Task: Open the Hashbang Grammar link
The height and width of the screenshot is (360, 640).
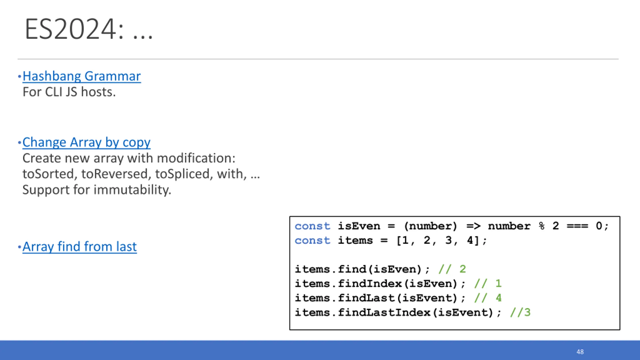Action: pyautogui.click(x=82, y=76)
